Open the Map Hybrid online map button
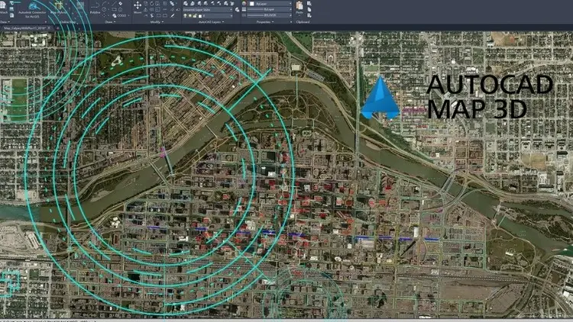Screen dimensions: 573x322 coord(59,8)
